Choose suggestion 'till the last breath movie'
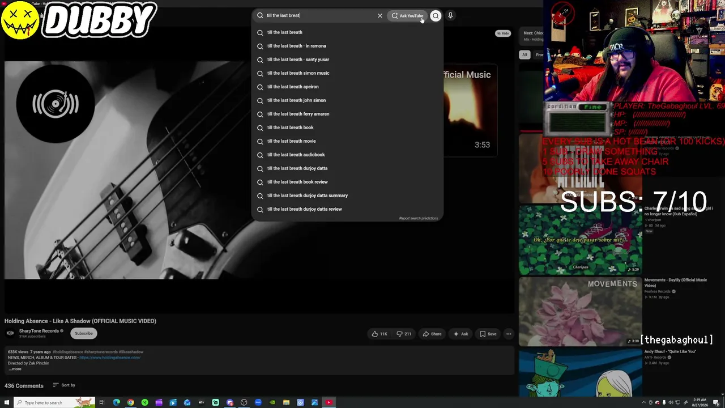The height and width of the screenshot is (408, 725). click(x=347, y=141)
